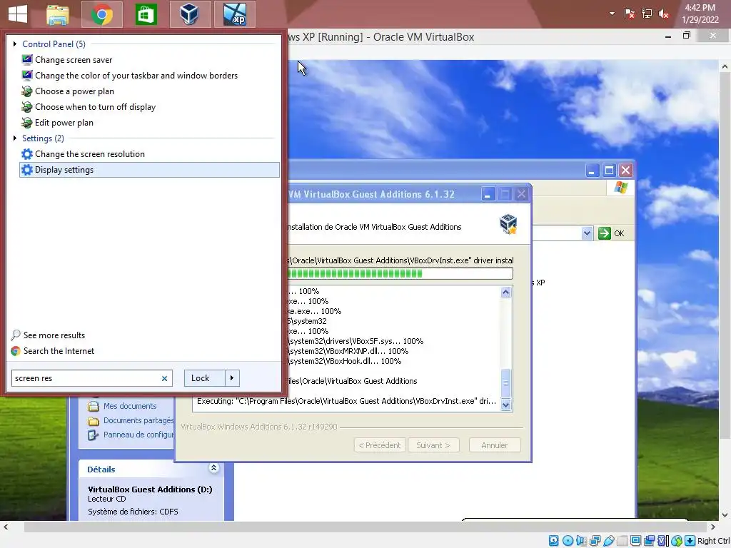This screenshot has width=731, height=548.
Task: Open Change screen saver result
Action: 74,60
